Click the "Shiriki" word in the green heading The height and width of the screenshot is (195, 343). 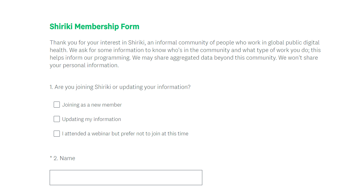(61, 27)
